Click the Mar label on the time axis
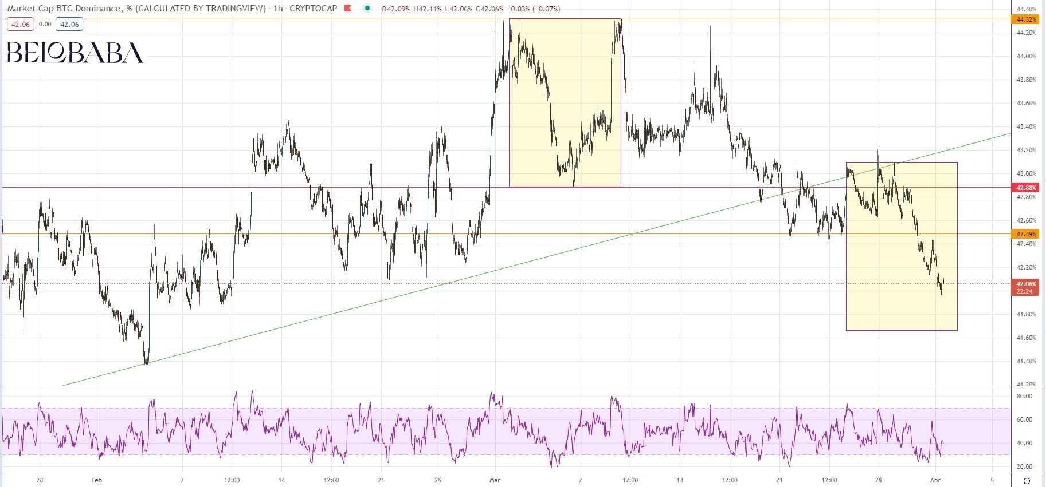 click(495, 480)
